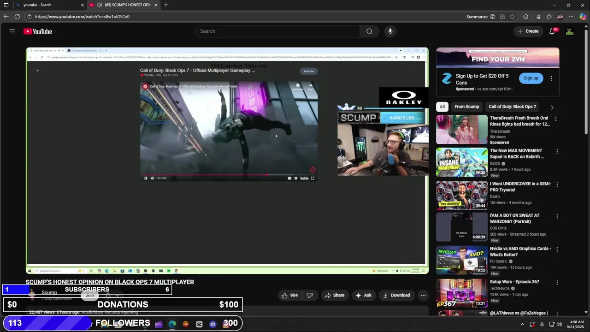The image size is (590, 332).
Task: Close the youtube - Search tab
Action: (83, 5)
